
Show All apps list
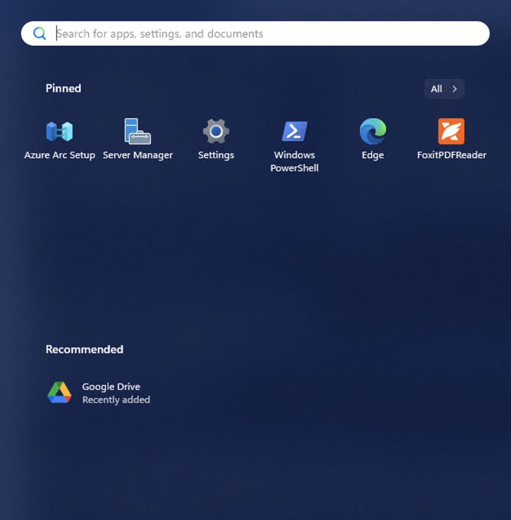click(444, 89)
